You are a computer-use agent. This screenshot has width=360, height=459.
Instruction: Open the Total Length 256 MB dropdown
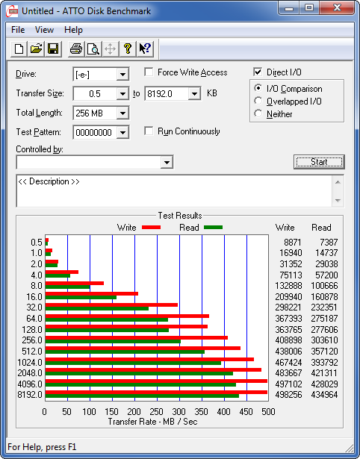tap(122, 113)
